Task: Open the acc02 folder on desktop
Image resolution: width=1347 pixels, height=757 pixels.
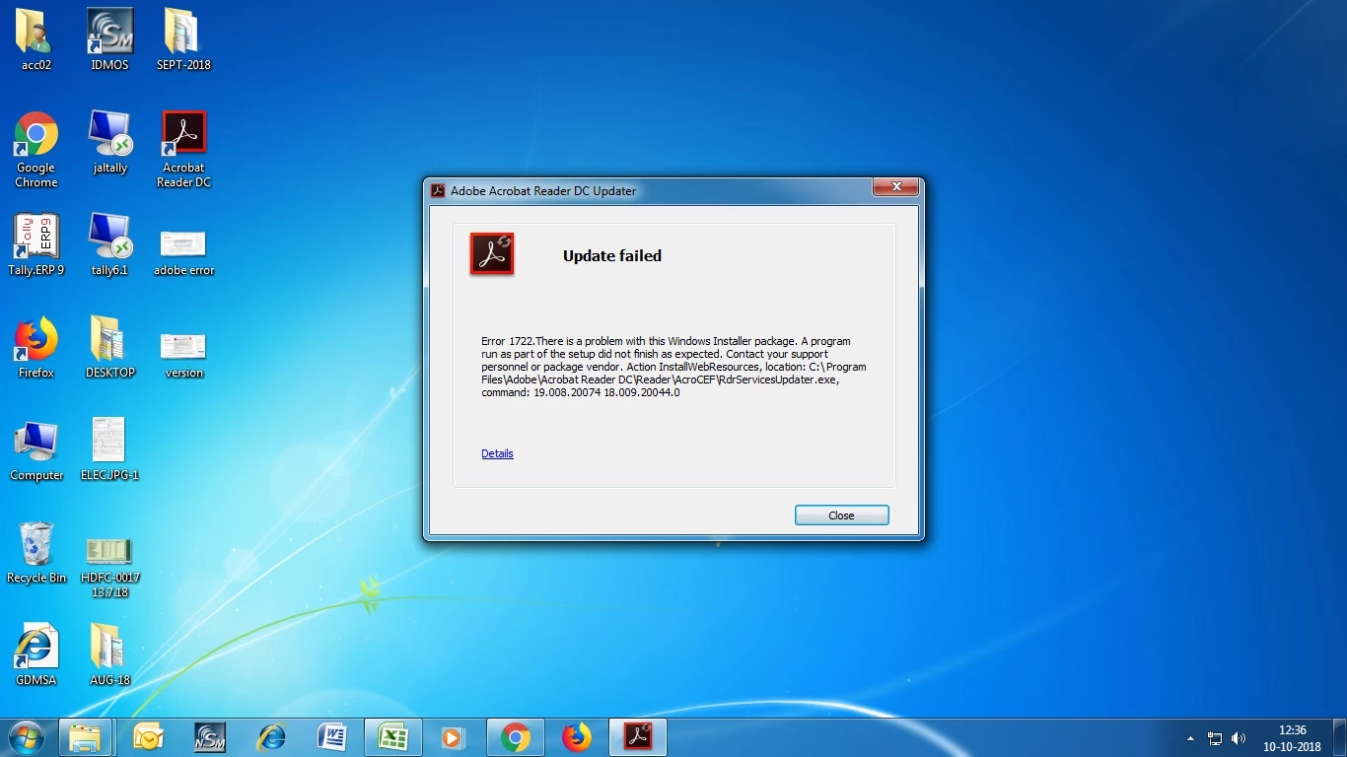Action: pos(36,39)
